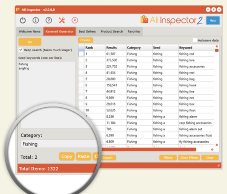The image size is (227, 194).
Task: Open the Category field showing Fishing
Action: tap(60, 144)
